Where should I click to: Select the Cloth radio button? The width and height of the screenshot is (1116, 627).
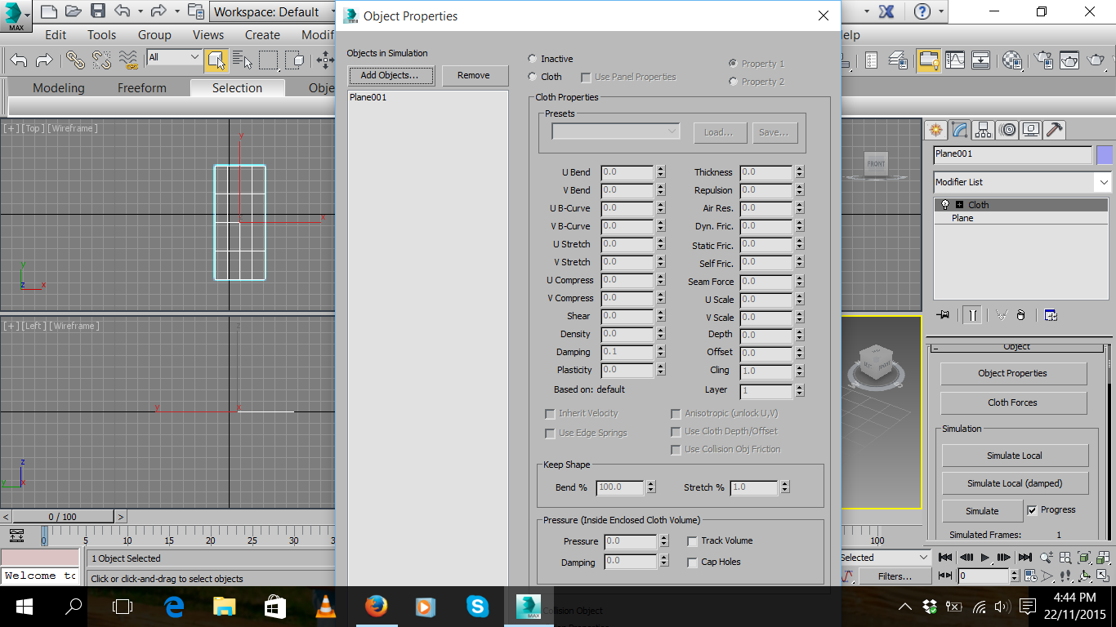[x=533, y=77]
